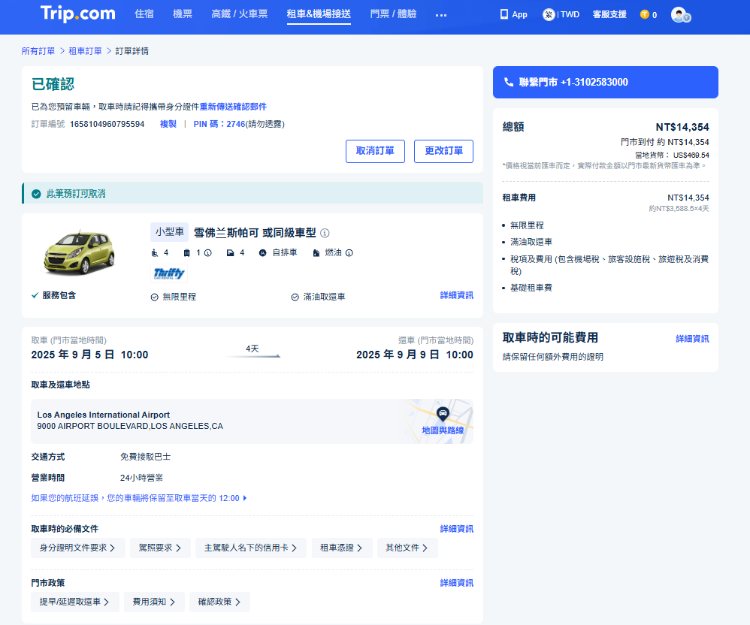Click 取消訂單 button
Image resolution: width=750 pixels, height=625 pixels.
click(375, 151)
